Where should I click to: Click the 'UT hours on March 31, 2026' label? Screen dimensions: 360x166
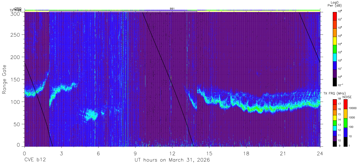172,160
